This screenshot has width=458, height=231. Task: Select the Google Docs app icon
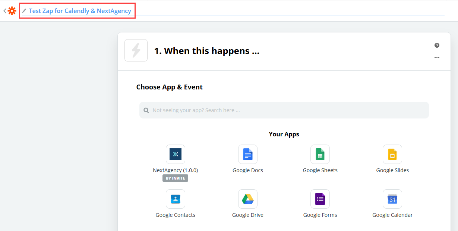[x=248, y=154]
